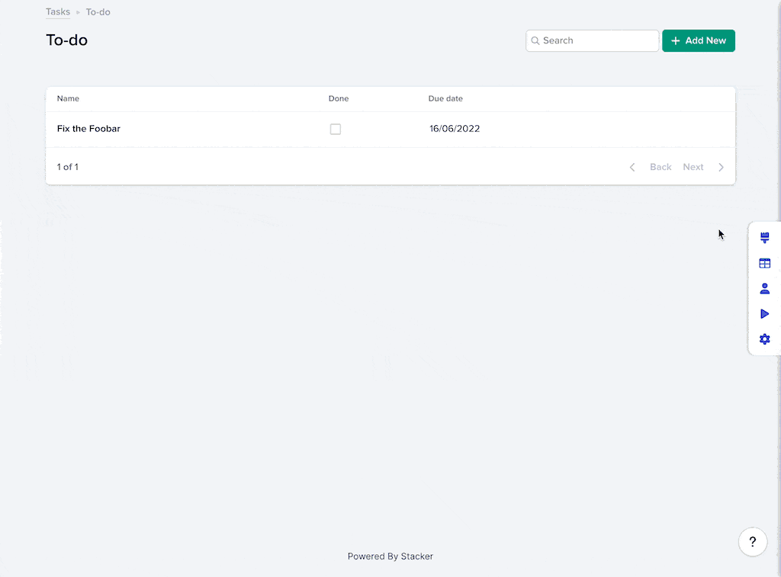Open the gear settings icon in side panel
Image resolution: width=781 pixels, height=577 pixels.
(x=764, y=339)
